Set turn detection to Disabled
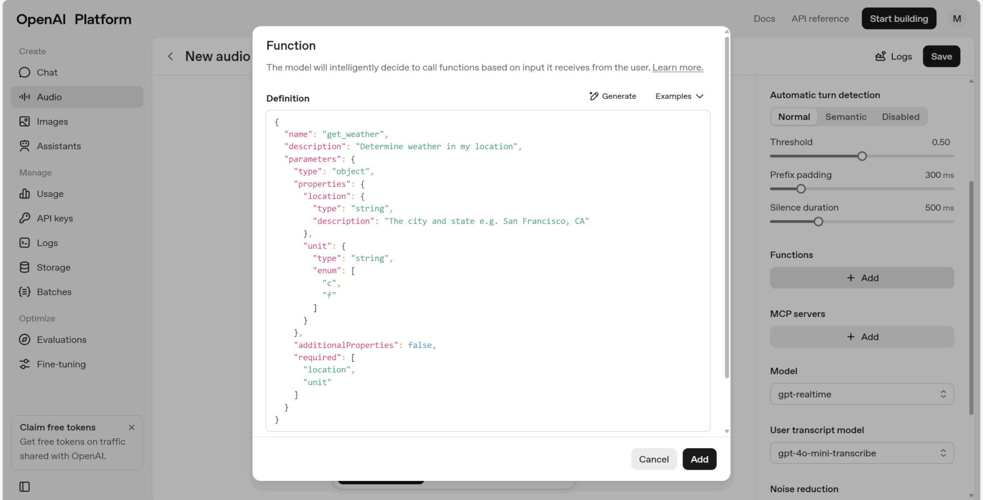The image size is (983, 500). [x=900, y=117]
